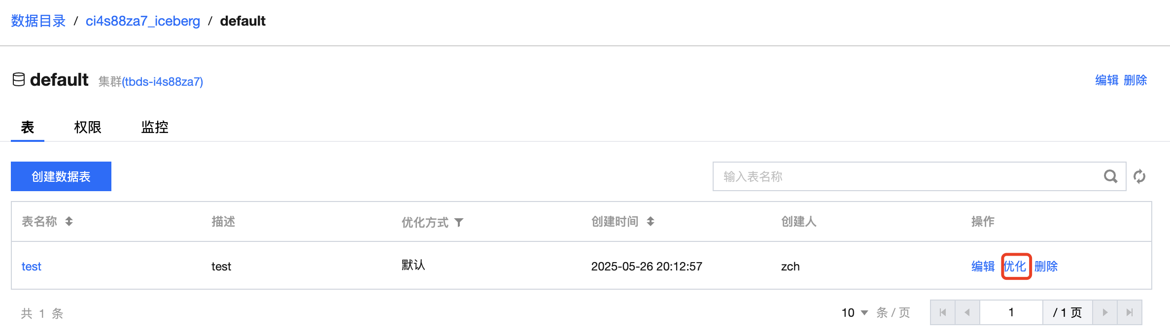Sort by creation time column arrows
This screenshot has height=336, width=1170.
coord(651,222)
